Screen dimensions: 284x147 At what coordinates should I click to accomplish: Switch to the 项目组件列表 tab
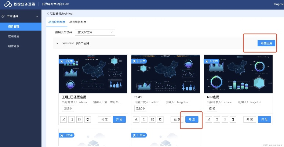pos(78,22)
